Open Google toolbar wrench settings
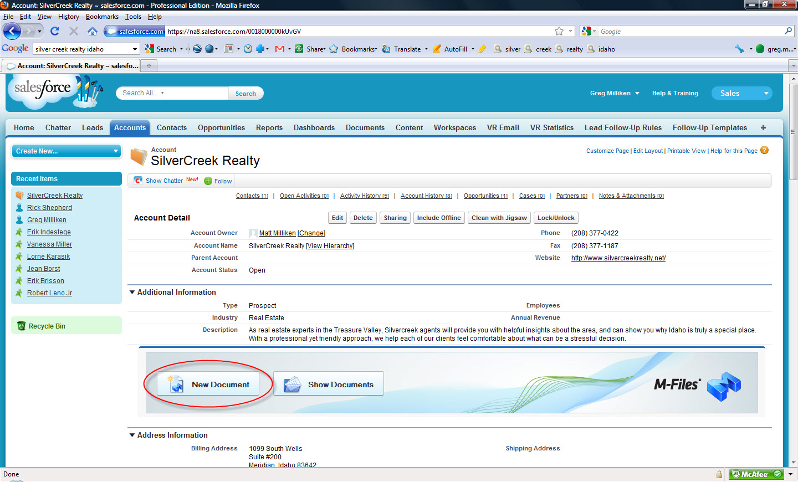This screenshot has width=798, height=482. point(740,49)
